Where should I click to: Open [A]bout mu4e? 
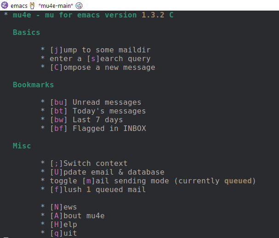pos(77,215)
